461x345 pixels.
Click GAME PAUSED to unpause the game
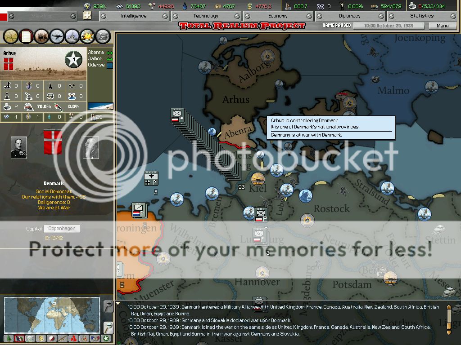336,25
